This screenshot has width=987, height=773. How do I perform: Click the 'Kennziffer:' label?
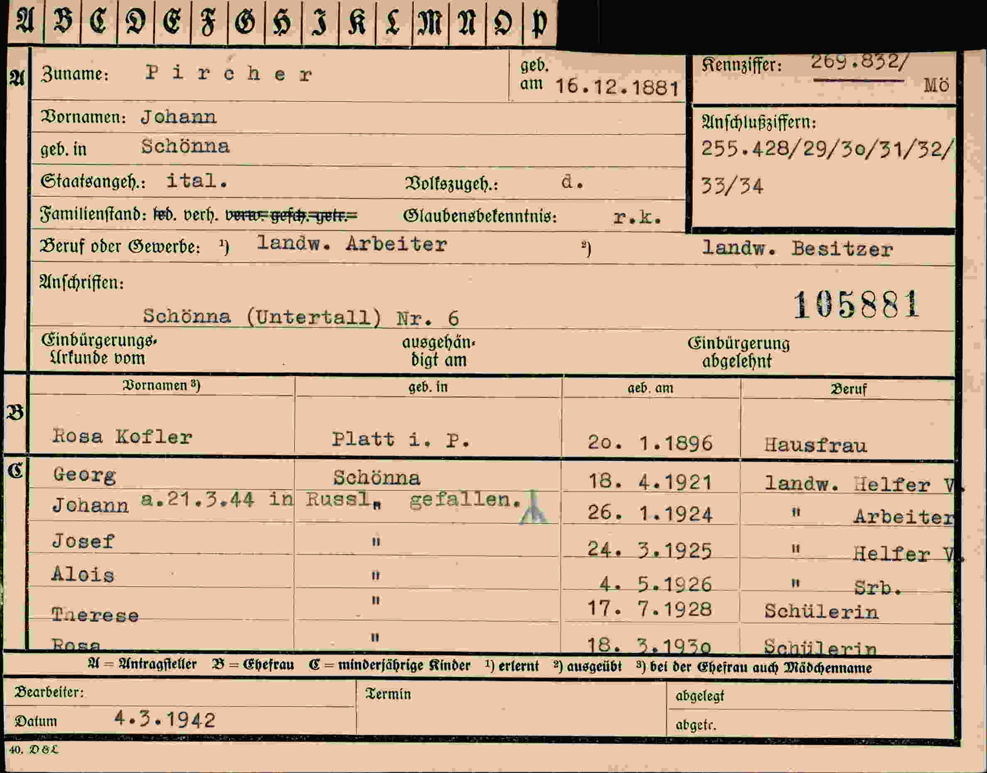pyautogui.click(x=742, y=65)
